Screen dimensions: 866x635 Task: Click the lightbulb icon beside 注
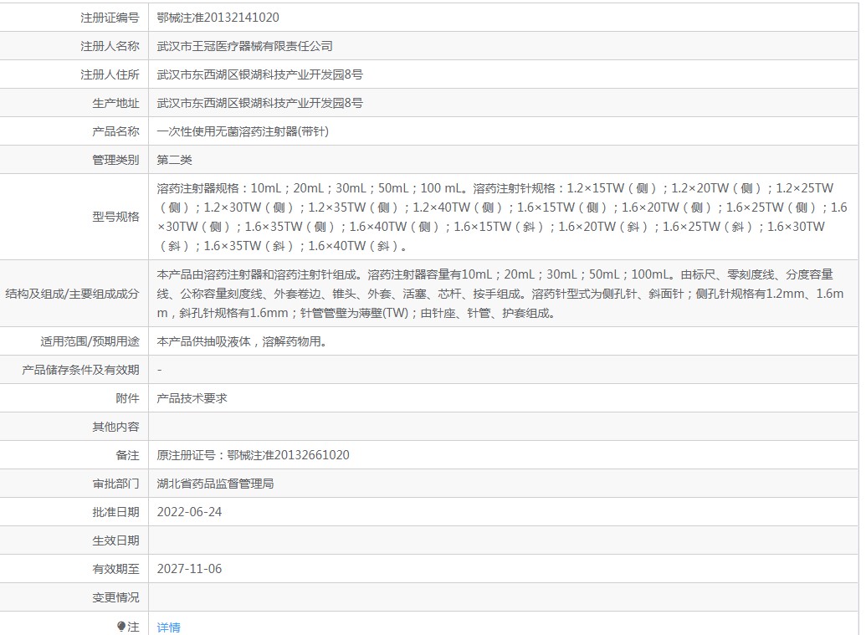[x=121, y=626]
